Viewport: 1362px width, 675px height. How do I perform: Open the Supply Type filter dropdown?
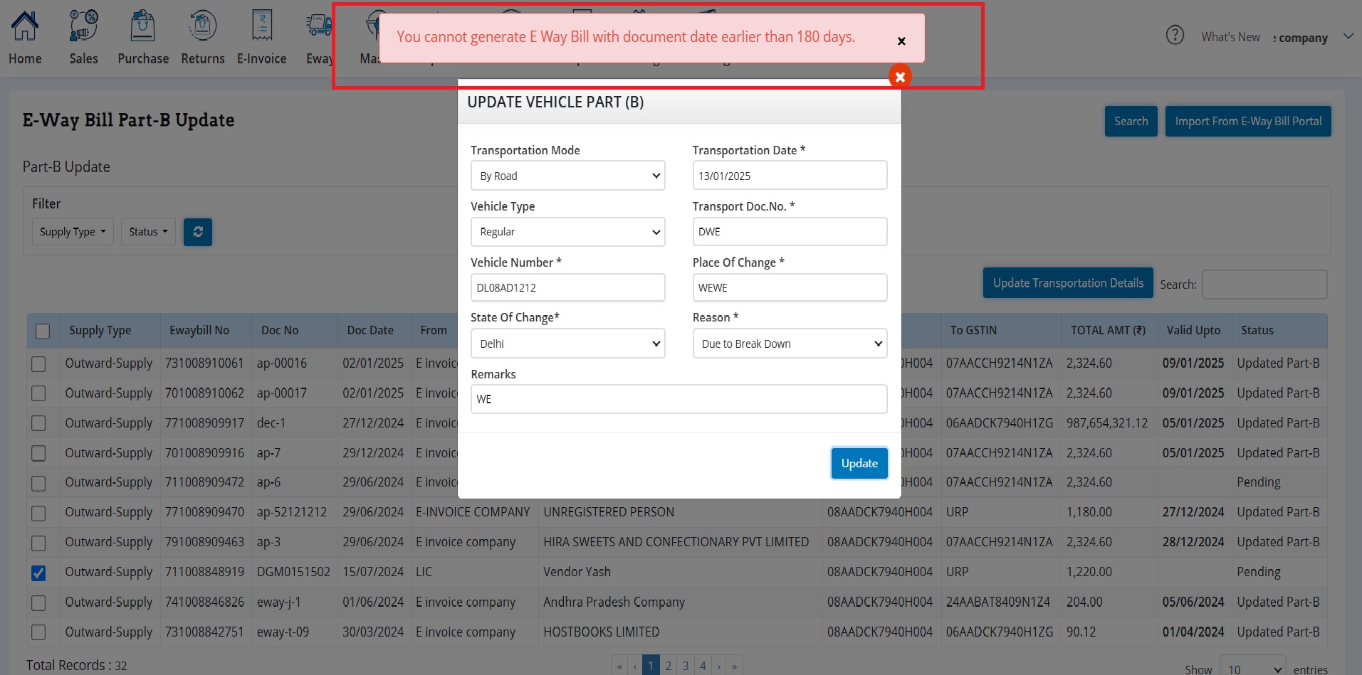click(x=73, y=232)
